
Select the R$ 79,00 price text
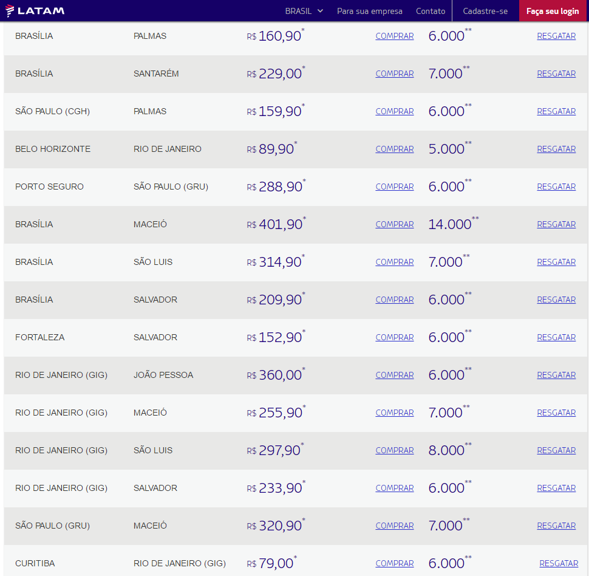(271, 563)
